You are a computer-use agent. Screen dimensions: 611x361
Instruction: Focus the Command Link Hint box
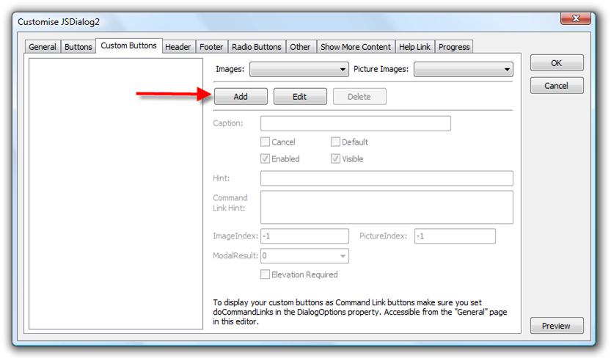(x=386, y=207)
